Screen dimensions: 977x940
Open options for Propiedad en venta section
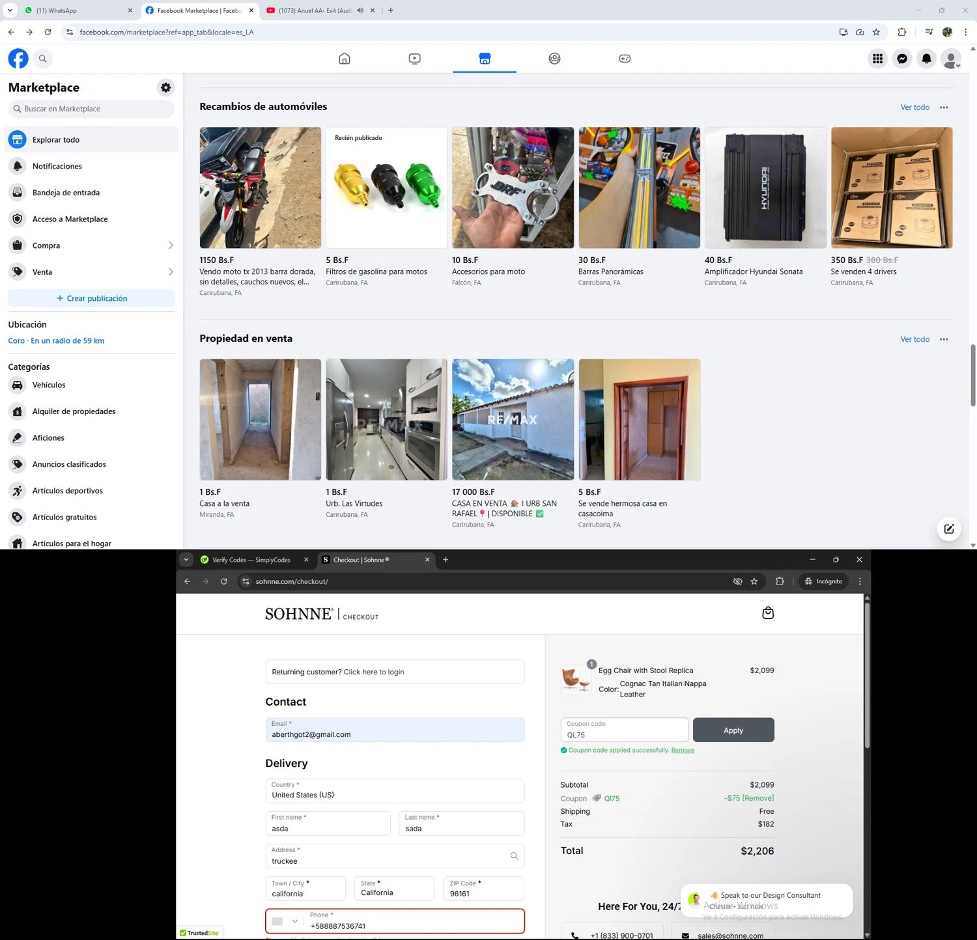click(x=944, y=339)
